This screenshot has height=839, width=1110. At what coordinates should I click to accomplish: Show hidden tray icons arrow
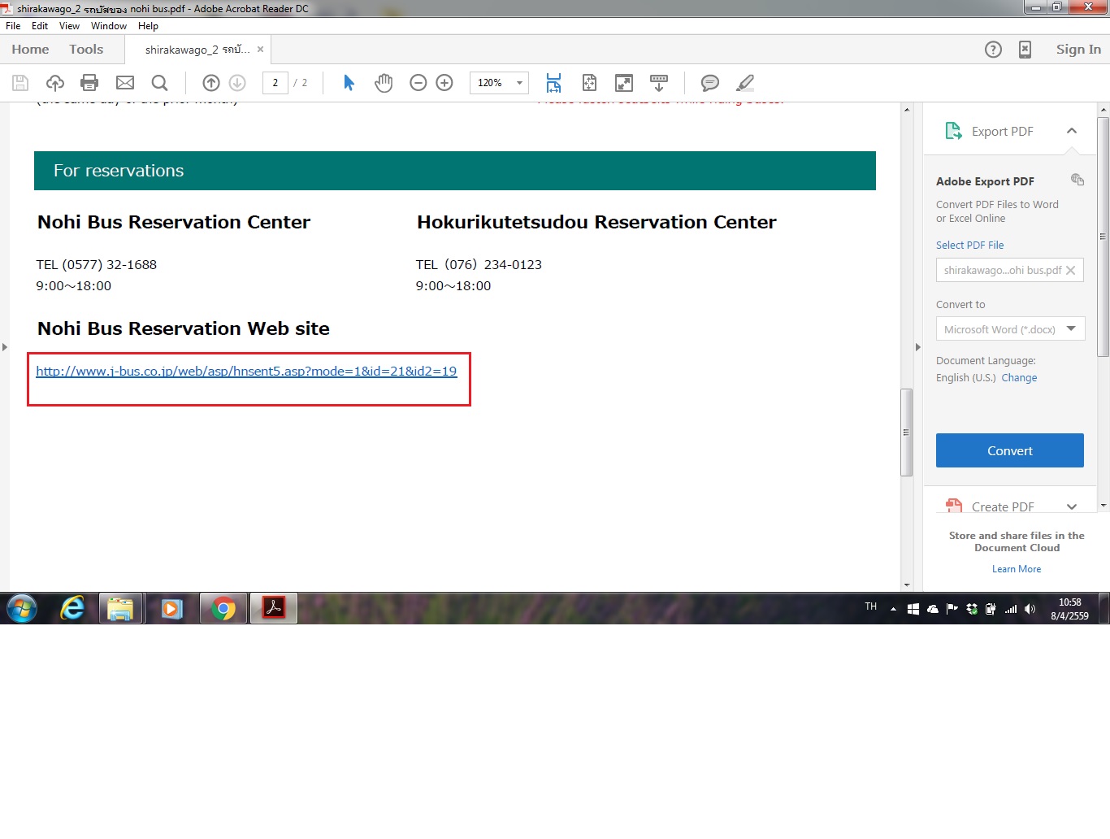coord(893,609)
